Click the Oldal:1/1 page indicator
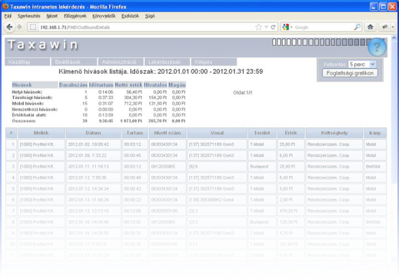The width and height of the screenshot is (399, 279). (243, 93)
